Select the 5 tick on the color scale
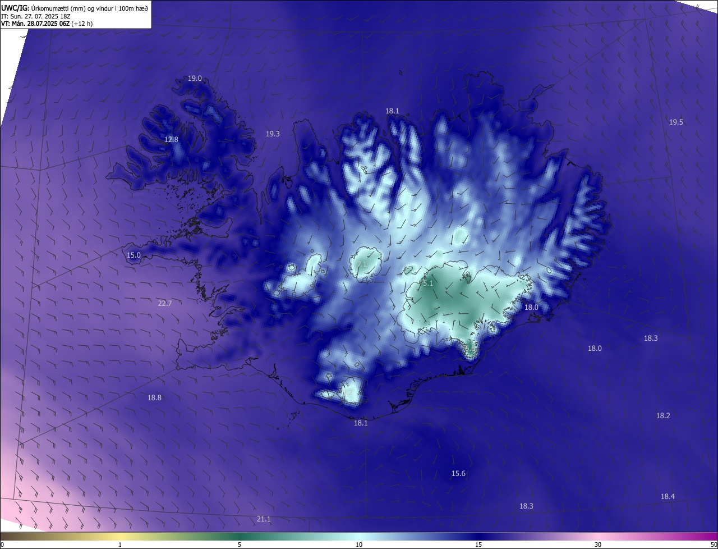 tap(240, 545)
